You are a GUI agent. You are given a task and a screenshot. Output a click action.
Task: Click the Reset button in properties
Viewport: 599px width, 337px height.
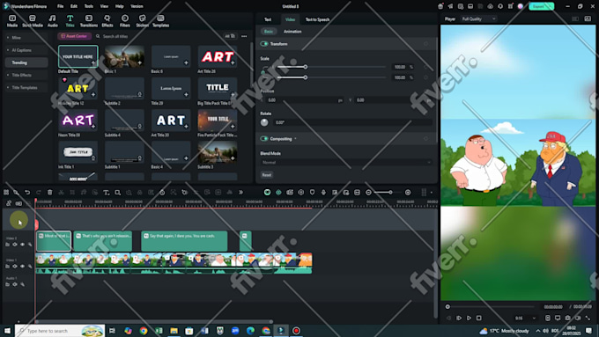pyautogui.click(x=267, y=175)
